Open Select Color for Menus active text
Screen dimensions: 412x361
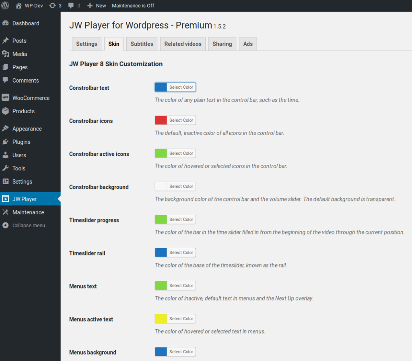pyautogui.click(x=181, y=319)
